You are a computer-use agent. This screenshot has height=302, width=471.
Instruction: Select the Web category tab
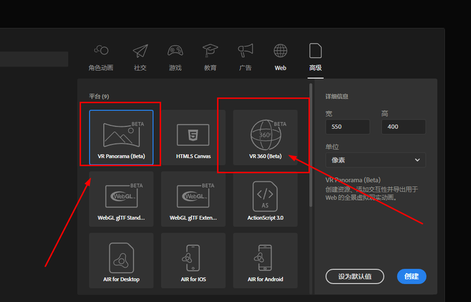tap(280, 58)
